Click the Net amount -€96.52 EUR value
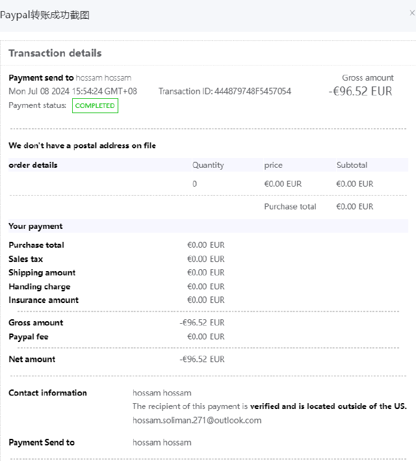 coord(202,359)
